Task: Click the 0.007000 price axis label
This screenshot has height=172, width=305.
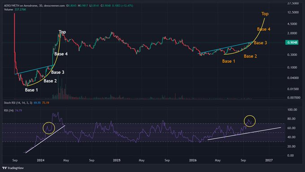Action: [x=294, y=98]
